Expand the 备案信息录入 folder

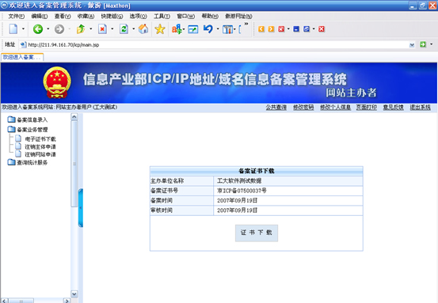[x=28, y=119]
